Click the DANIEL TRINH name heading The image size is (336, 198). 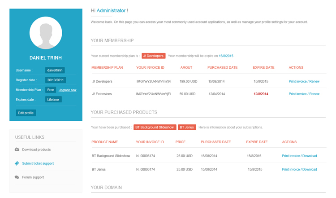(46, 58)
